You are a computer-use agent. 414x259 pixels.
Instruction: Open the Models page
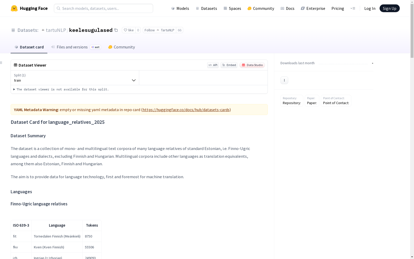click(180, 8)
